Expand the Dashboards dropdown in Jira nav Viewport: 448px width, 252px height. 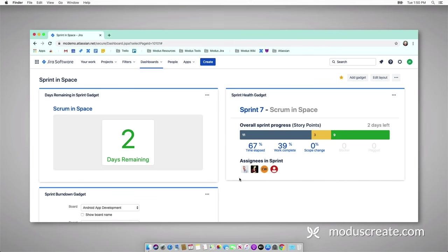tap(151, 62)
